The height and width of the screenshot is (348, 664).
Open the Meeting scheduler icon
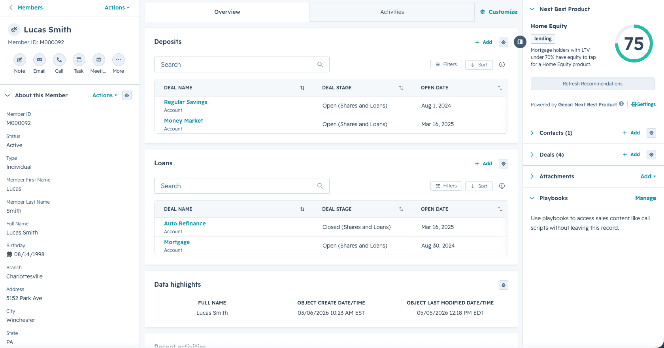coord(99,60)
